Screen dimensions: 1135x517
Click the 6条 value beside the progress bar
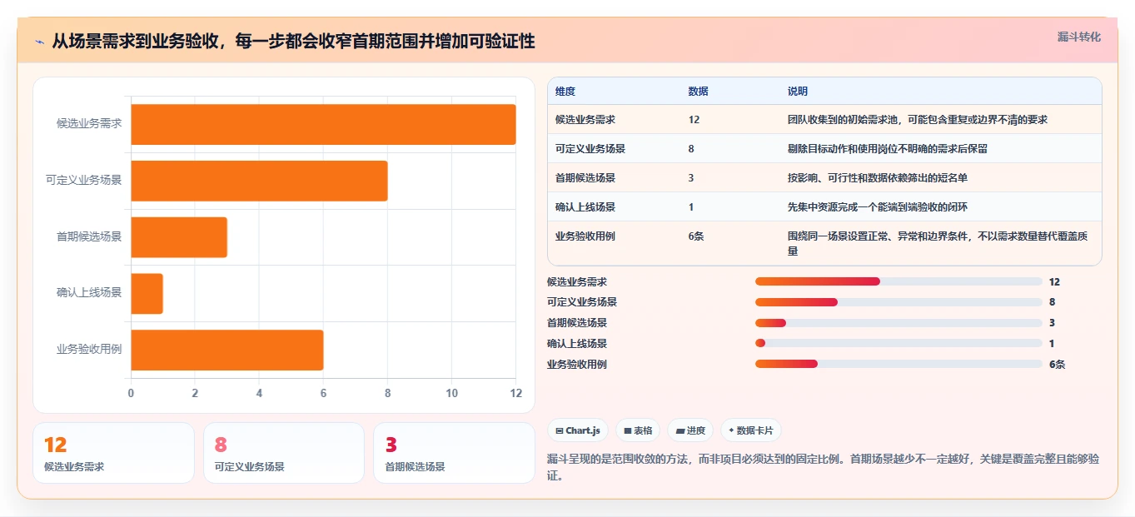[1058, 364]
